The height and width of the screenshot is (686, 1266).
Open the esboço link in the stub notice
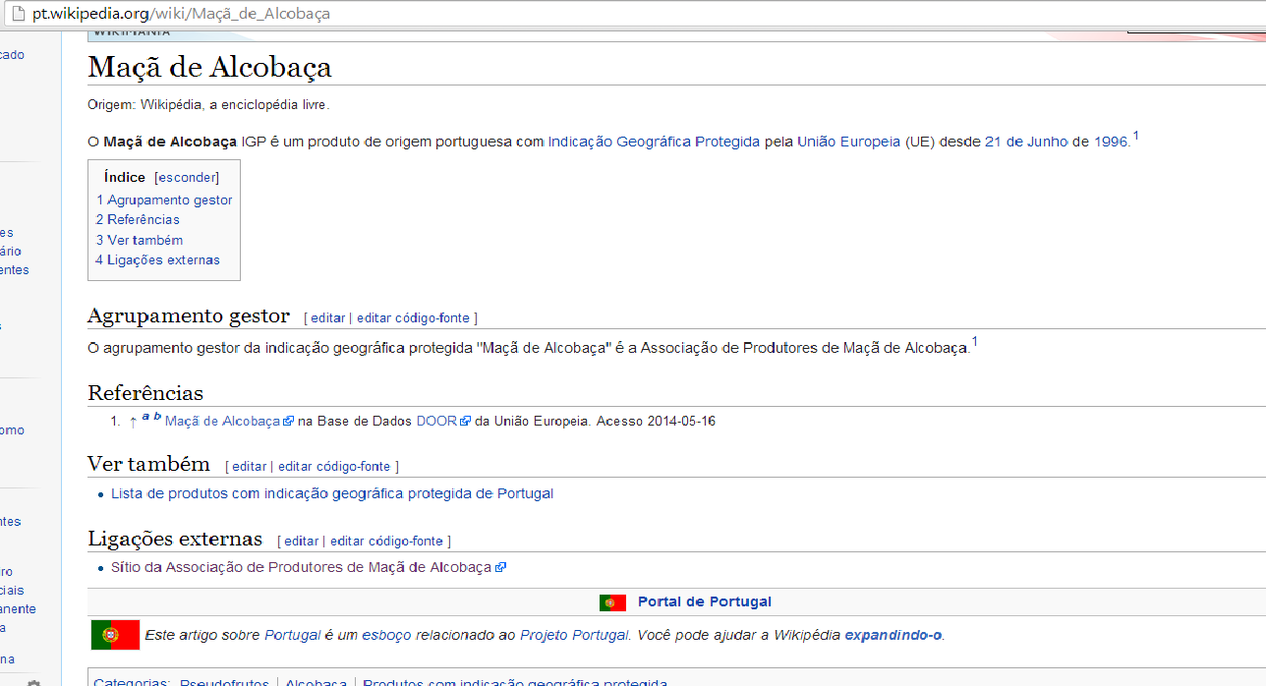tap(386, 635)
